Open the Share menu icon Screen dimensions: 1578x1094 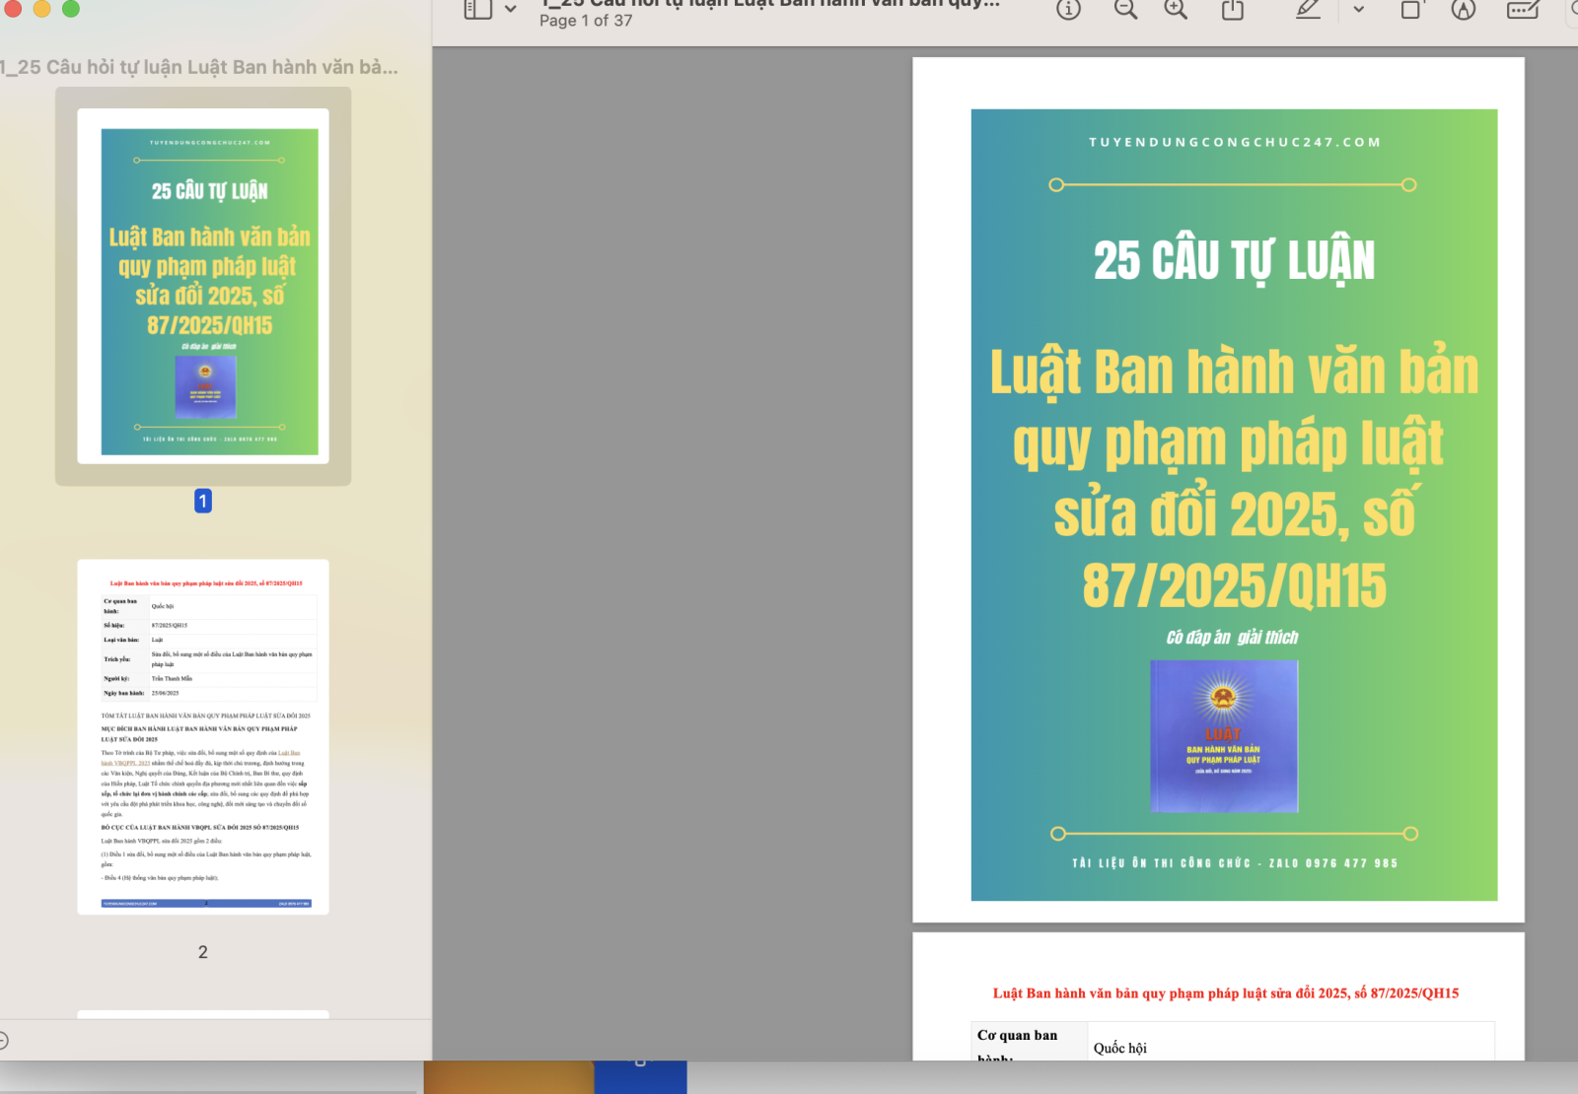tap(1233, 10)
